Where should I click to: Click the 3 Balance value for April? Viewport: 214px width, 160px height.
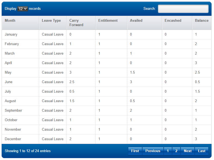click(196, 63)
